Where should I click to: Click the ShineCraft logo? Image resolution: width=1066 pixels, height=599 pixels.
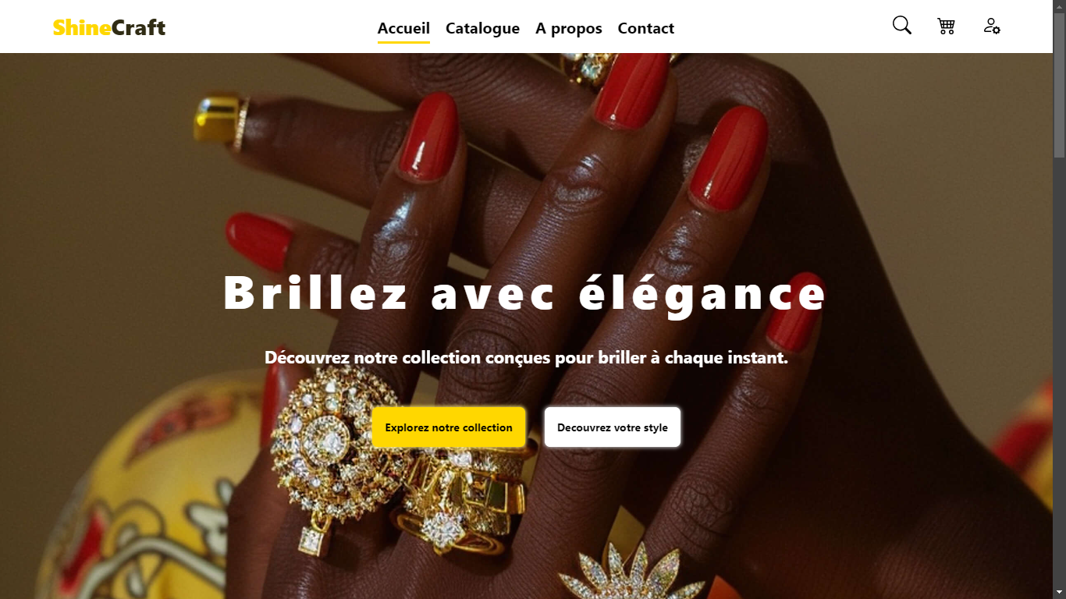(x=109, y=27)
